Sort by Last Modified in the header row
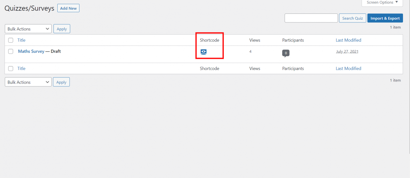410x178 pixels. [x=348, y=40]
